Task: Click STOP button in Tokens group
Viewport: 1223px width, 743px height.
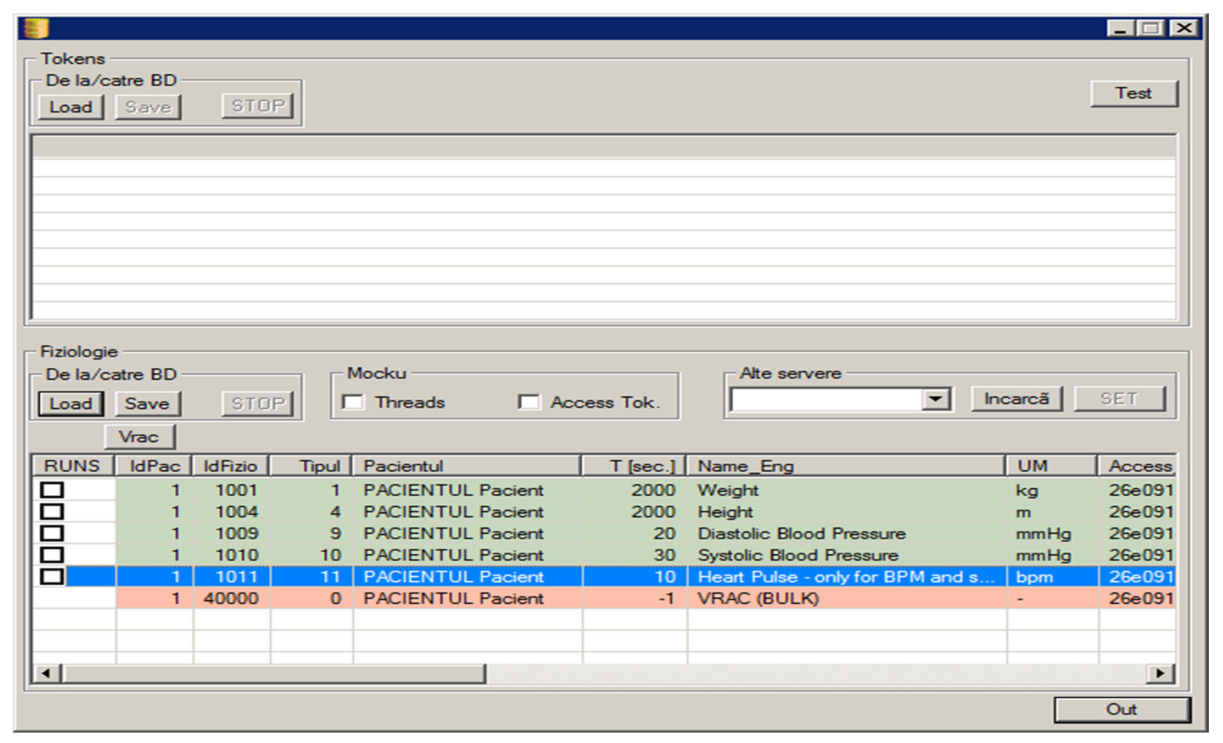Action: click(258, 106)
